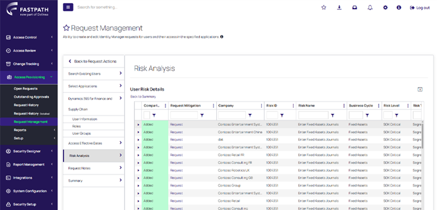Open Risk Name column options menu
Image resolution: width=437 pixels, height=210 pixels.
click(x=344, y=106)
